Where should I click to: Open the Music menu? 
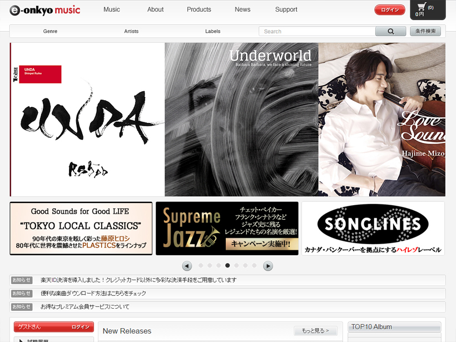[x=112, y=9]
